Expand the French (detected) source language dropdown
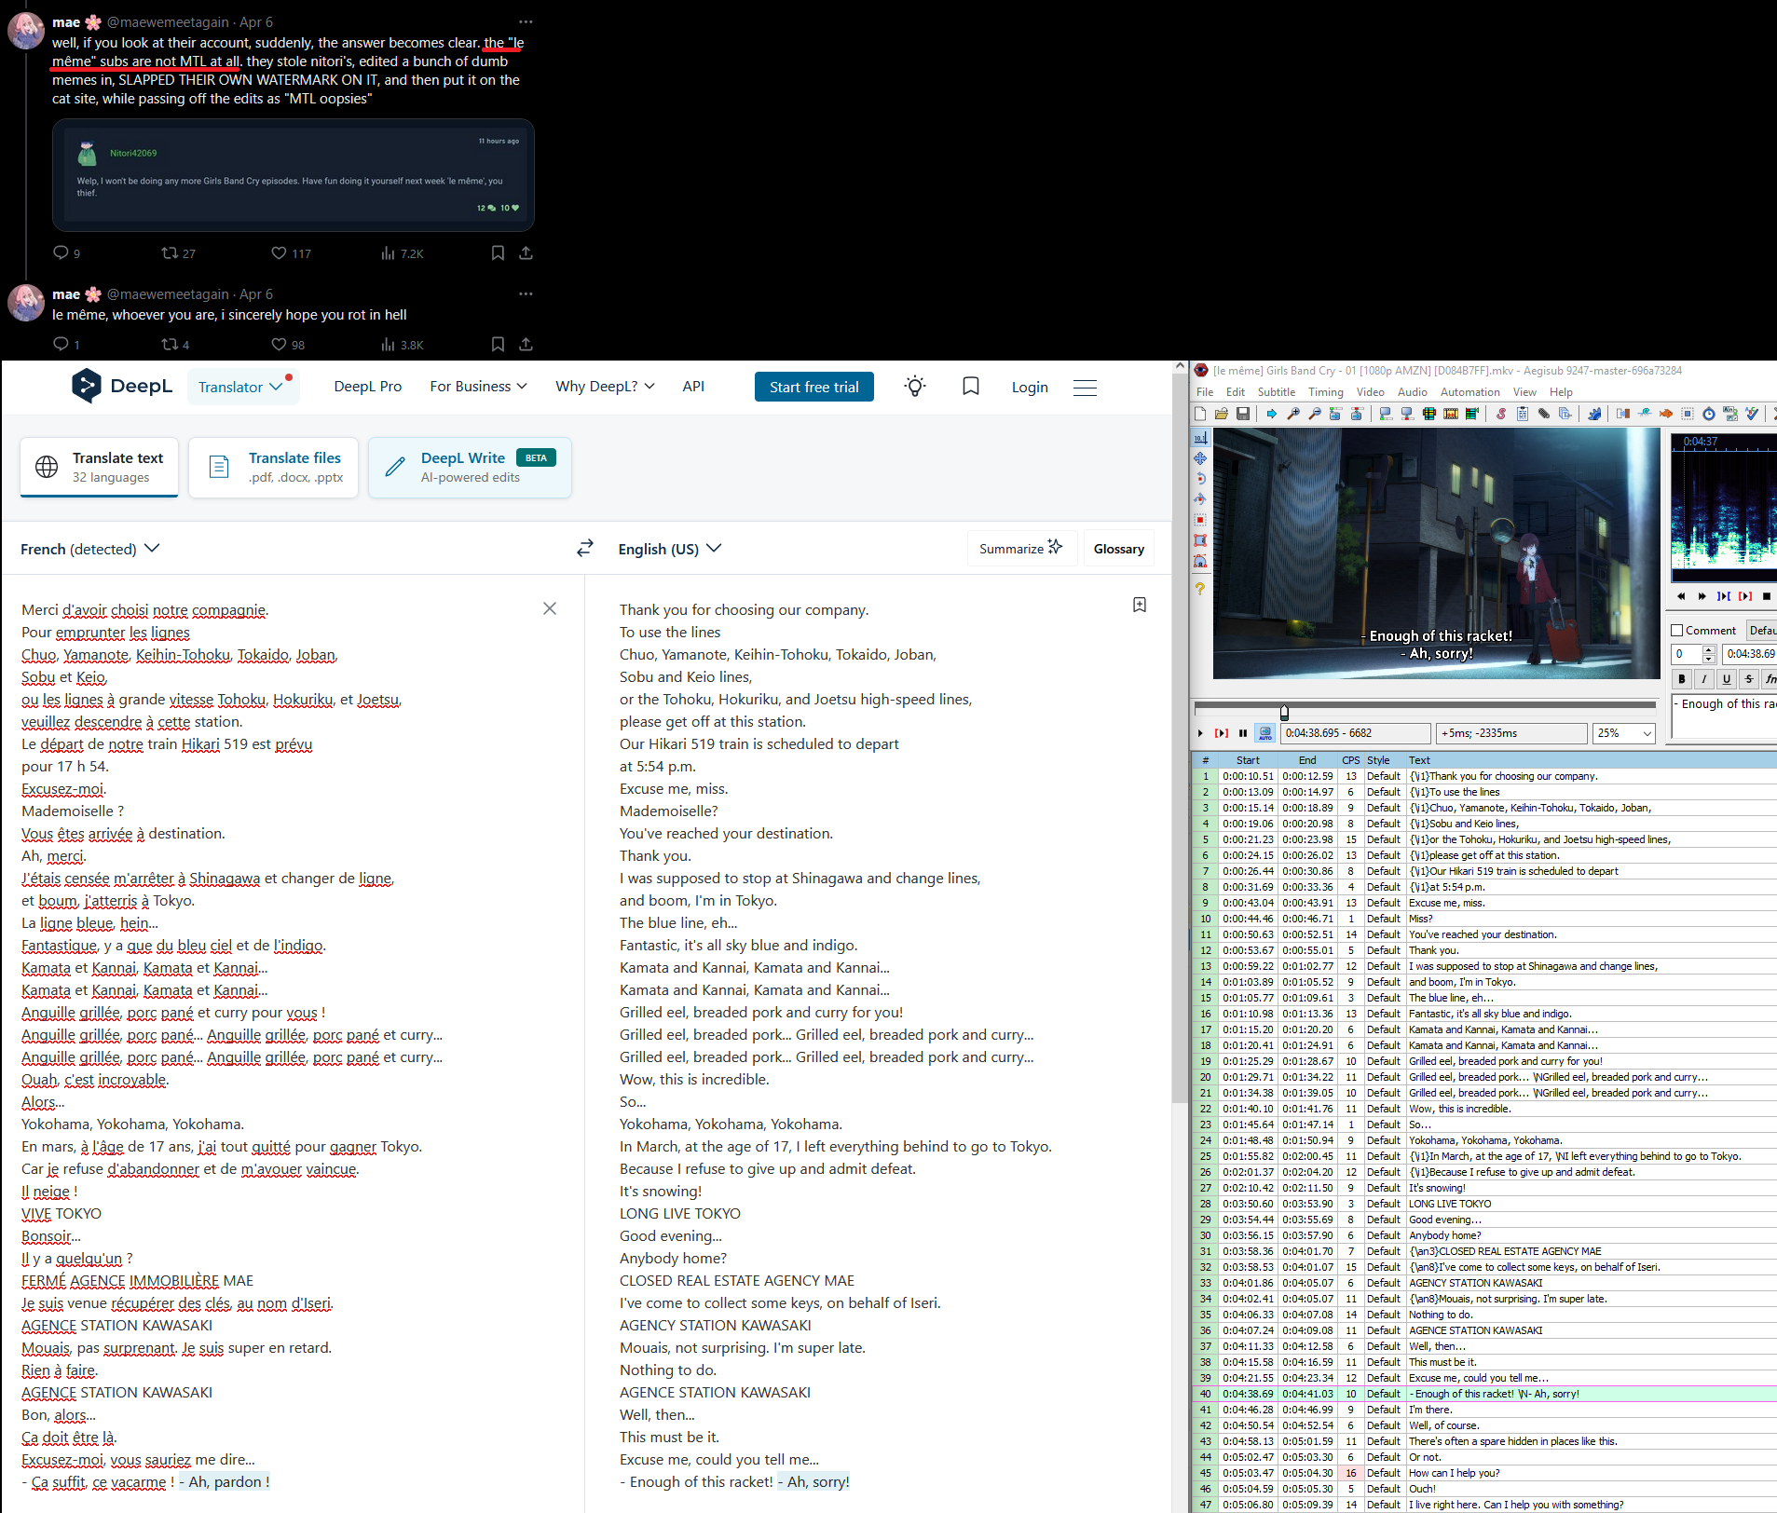The height and width of the screenshot is (1513, 1777). (x=90, y=549)
